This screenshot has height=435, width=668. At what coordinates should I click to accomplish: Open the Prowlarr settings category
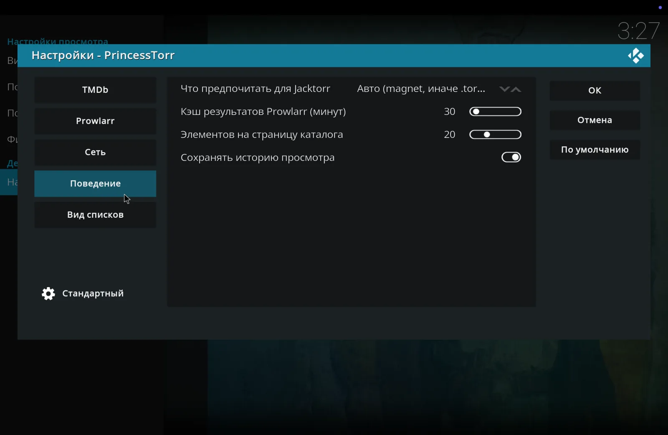[x=95, y=121]
